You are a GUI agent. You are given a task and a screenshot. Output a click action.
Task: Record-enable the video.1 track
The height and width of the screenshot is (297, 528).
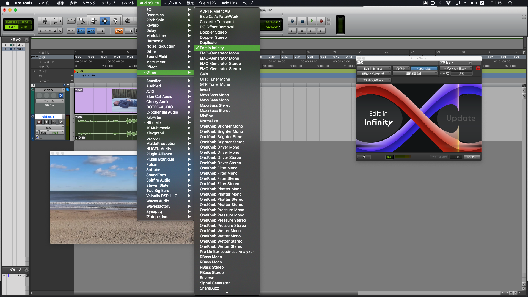click(39, 122)
